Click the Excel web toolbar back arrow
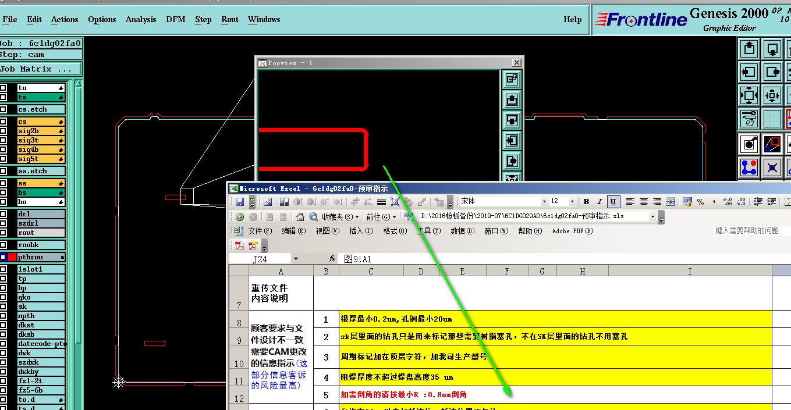 pos(240,217)
